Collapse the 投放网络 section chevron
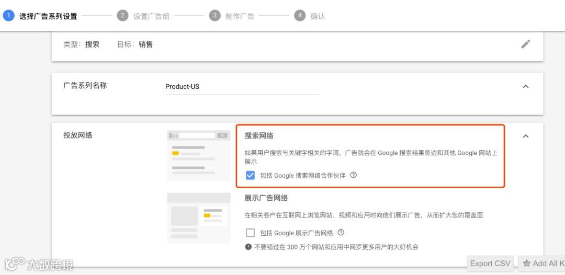This screenshot has width=565, height=275. tap(526, 136)
